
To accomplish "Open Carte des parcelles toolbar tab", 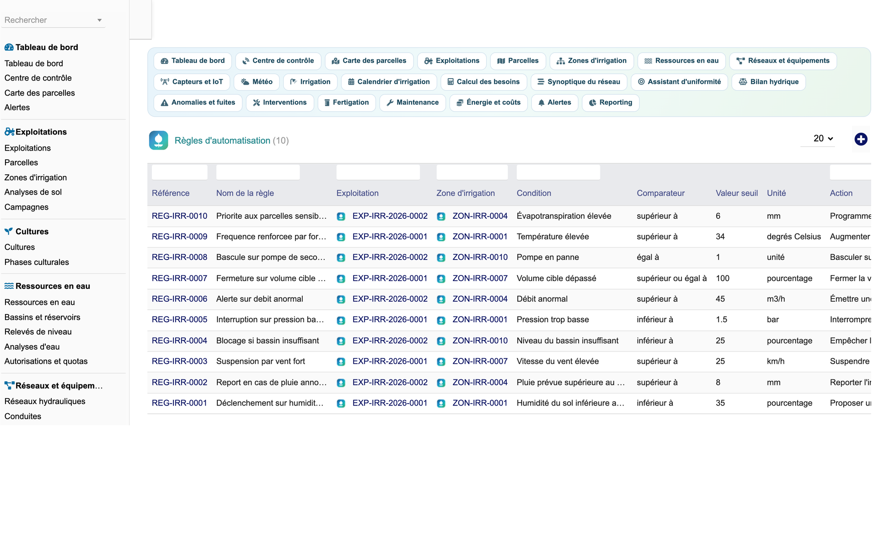I will coord(369,61).
